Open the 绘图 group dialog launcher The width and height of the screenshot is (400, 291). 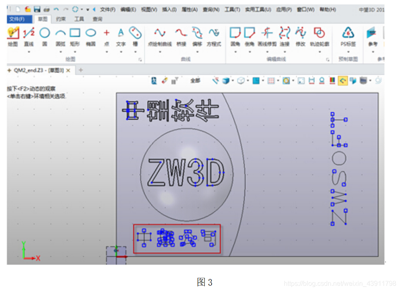pos(140,59)
